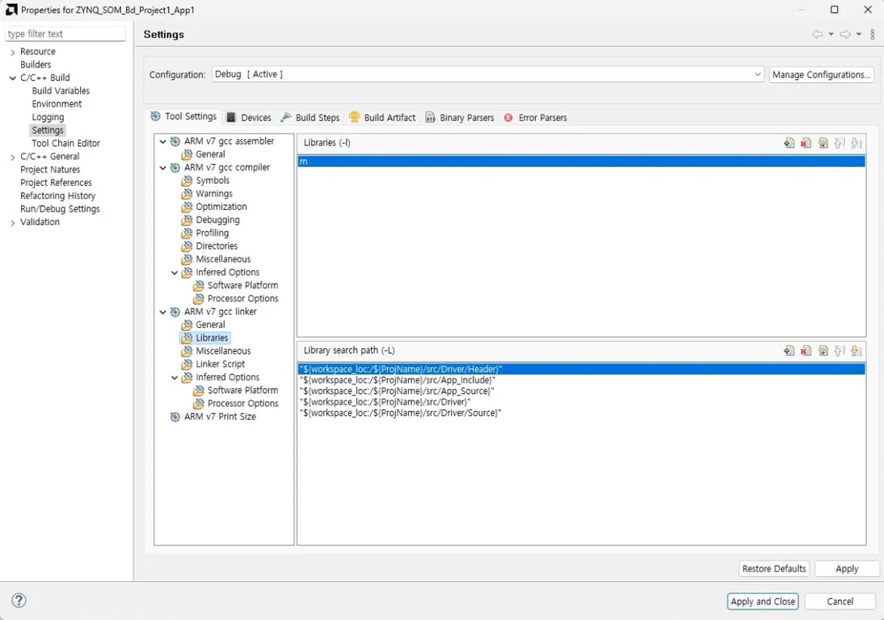Screen dimensions: 884x620
Task: Open forward history dropdown arrow
Action: click(x=858, y=35)
